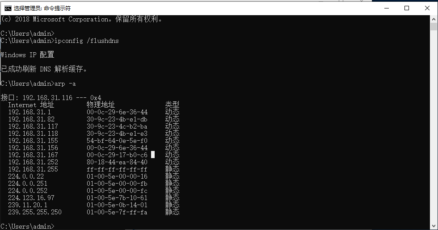
Task: Click the final C:\Users\admin> prompt
Action: point(27,226)
